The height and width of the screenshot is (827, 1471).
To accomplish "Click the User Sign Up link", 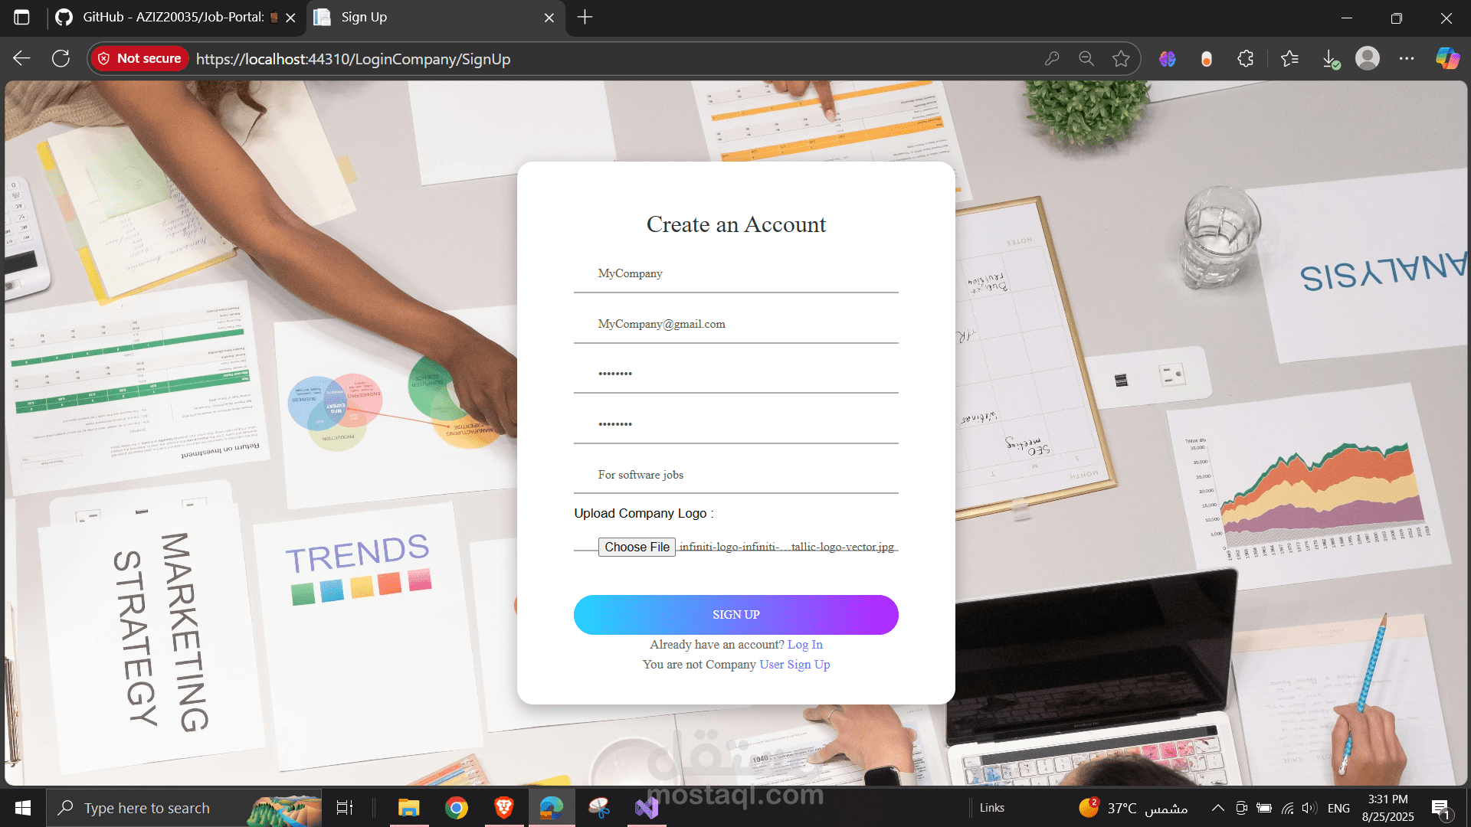I will coord(794,665).
